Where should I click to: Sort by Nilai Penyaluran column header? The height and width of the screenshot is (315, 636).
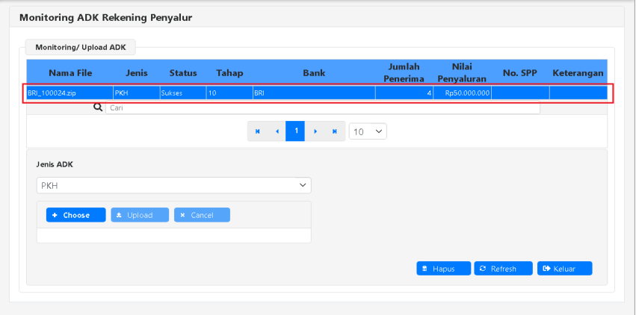pyautogui.click(x=462, y=72)
